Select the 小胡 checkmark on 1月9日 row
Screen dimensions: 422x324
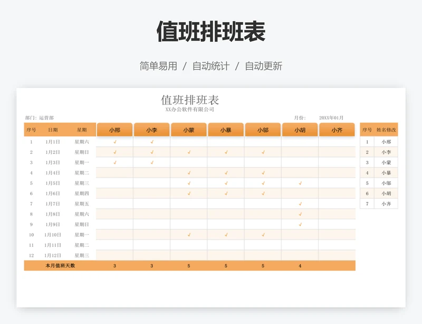300,225
